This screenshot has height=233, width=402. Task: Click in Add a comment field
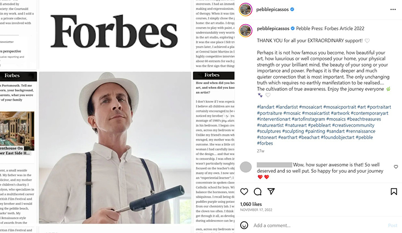318,225
